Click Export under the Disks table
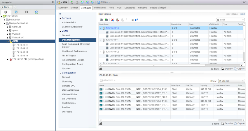 point(227,123)
